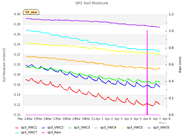Click yellow sp3_VWC5 legend color marker
This screenshot has width=184, height=138.
coord(123,128)
